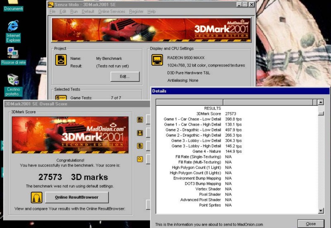This screenshot has height=228, width=331.
Task: Open the Help menu
Action: tap(151, 12)
